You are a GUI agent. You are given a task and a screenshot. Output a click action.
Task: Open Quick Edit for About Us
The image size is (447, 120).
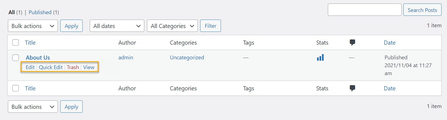[x=51, y=67]
